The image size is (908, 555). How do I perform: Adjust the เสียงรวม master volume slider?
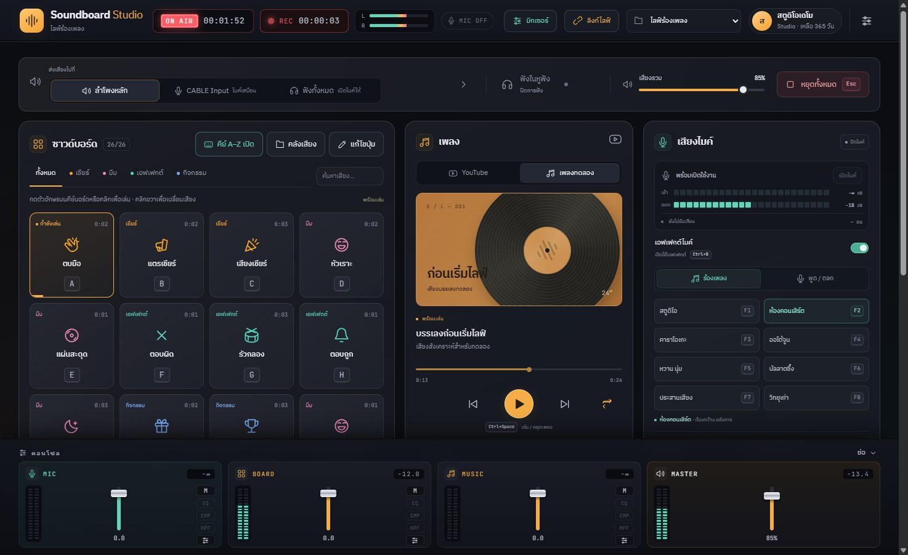[702, 90]
